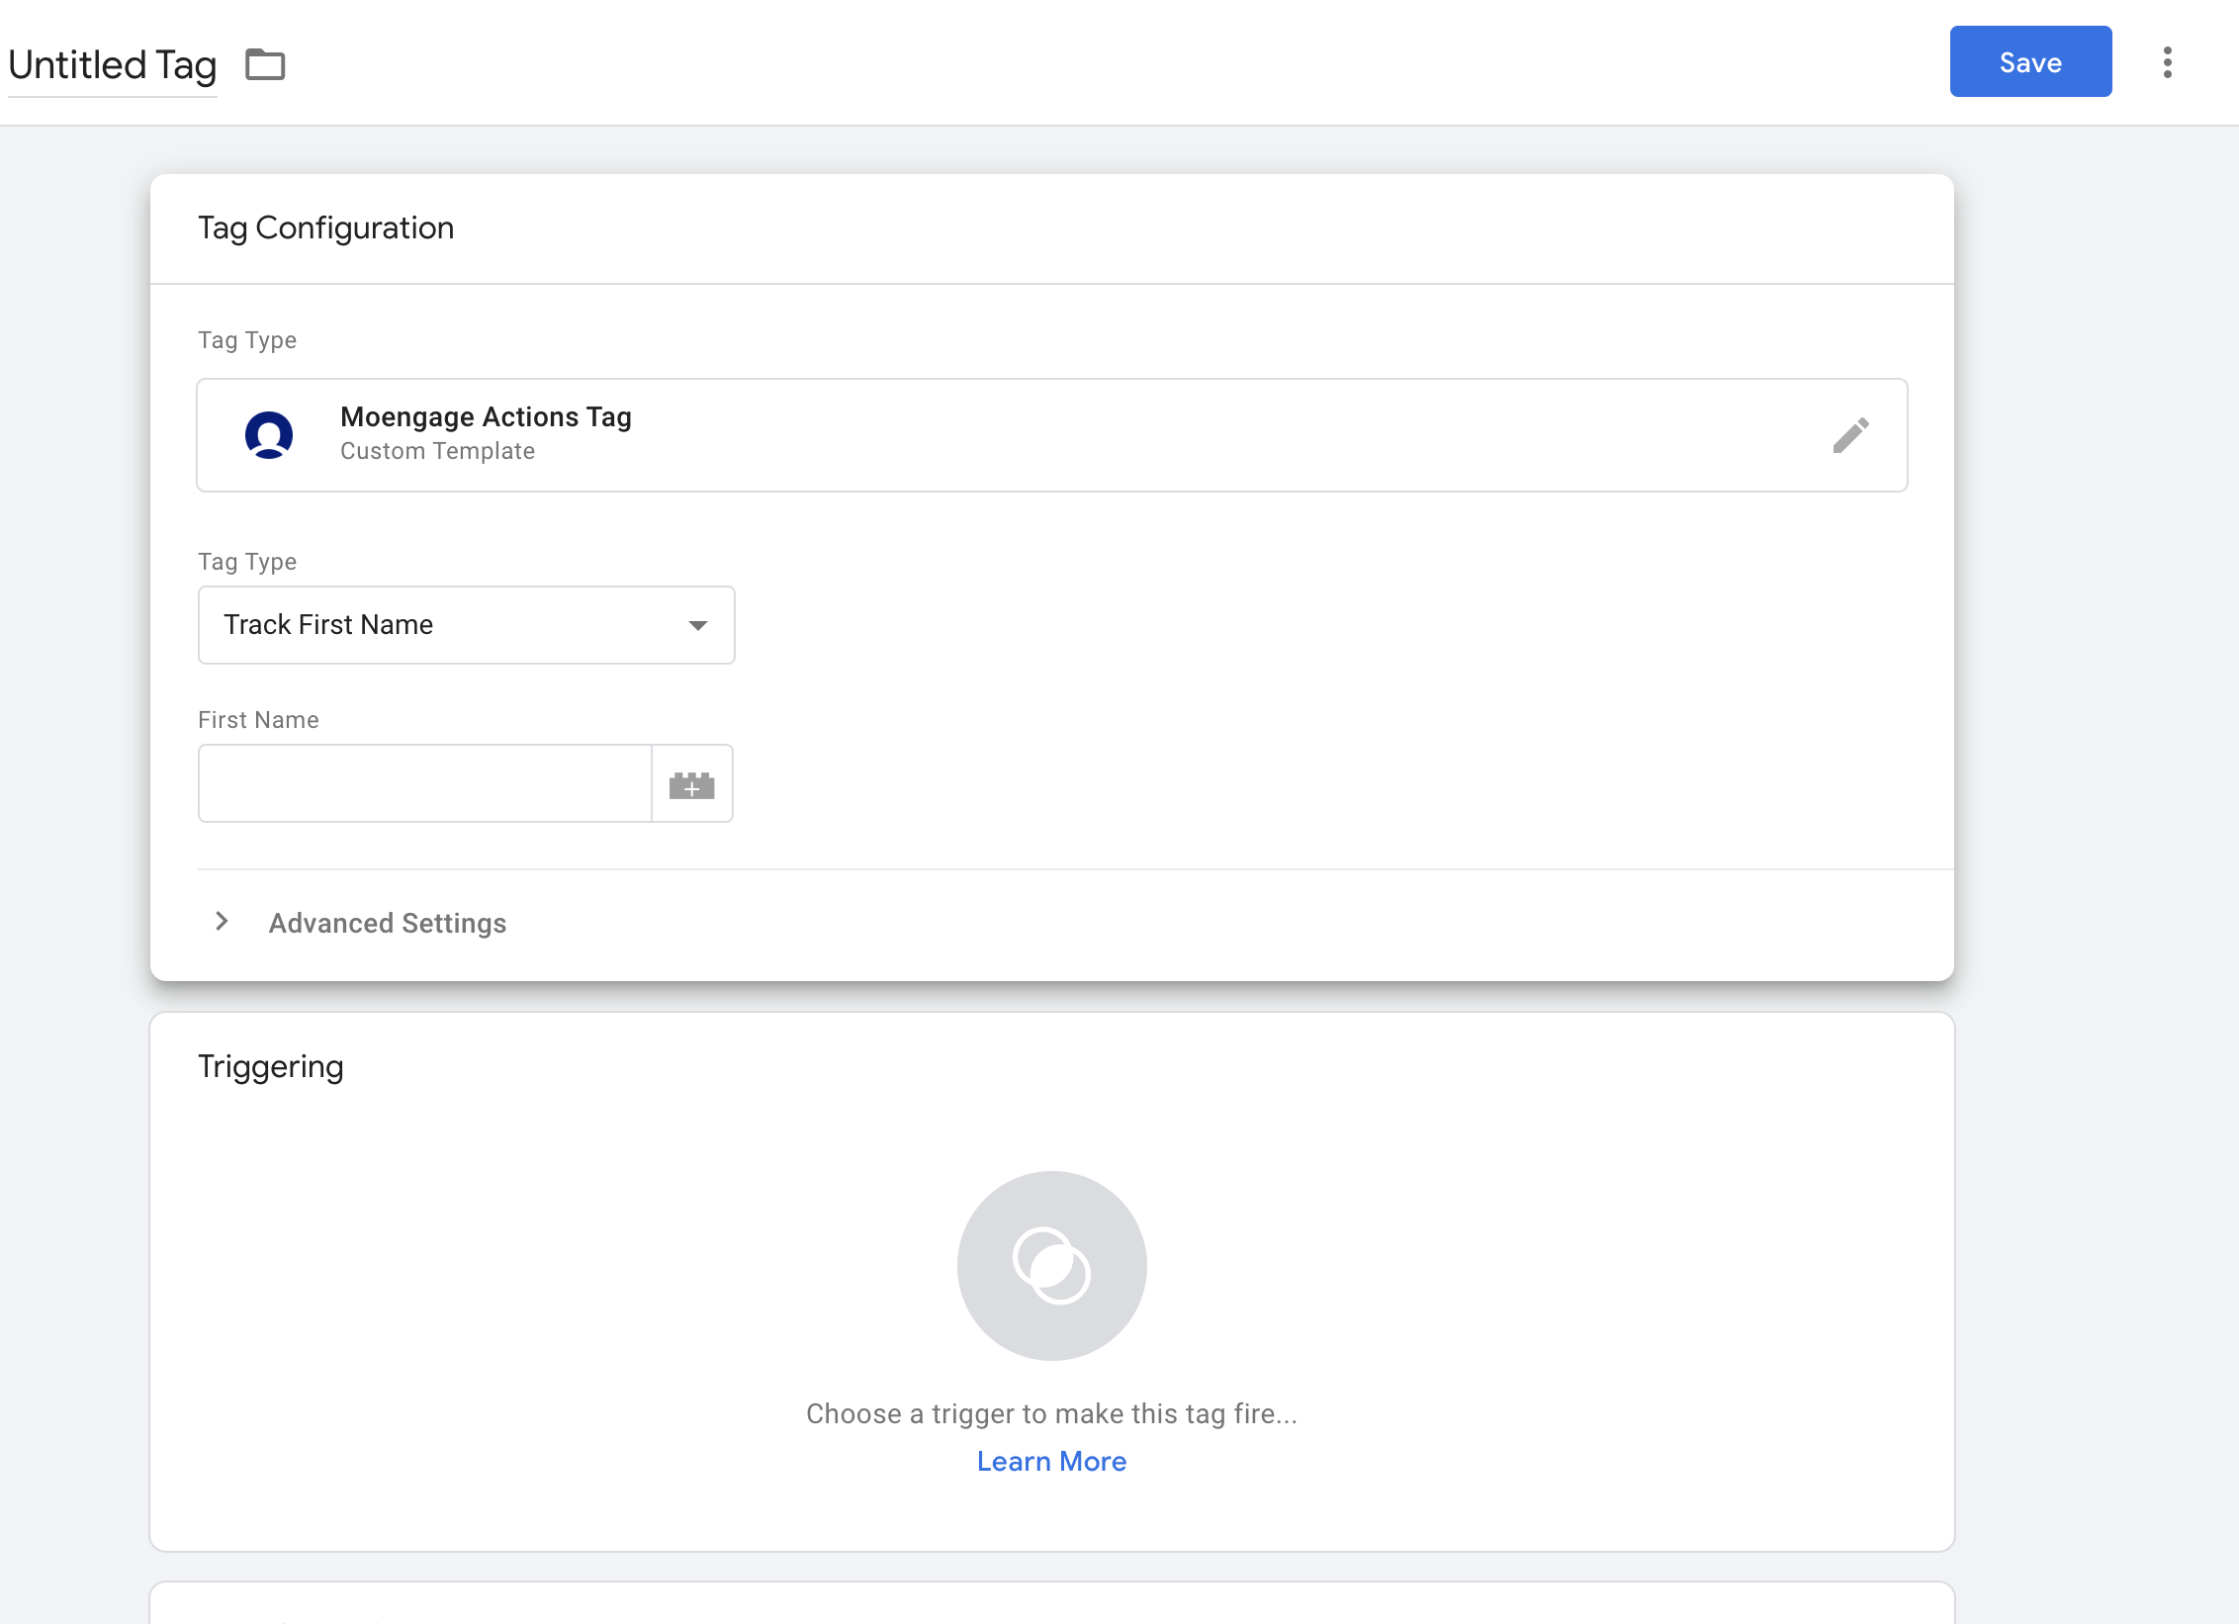Click the folder icon next to Untitled Tag
Screen dimensions: 2239x1624
265,65
